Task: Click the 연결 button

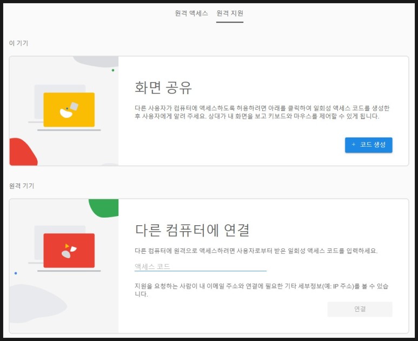Action: pyautogui.click(x=360, y=309)
